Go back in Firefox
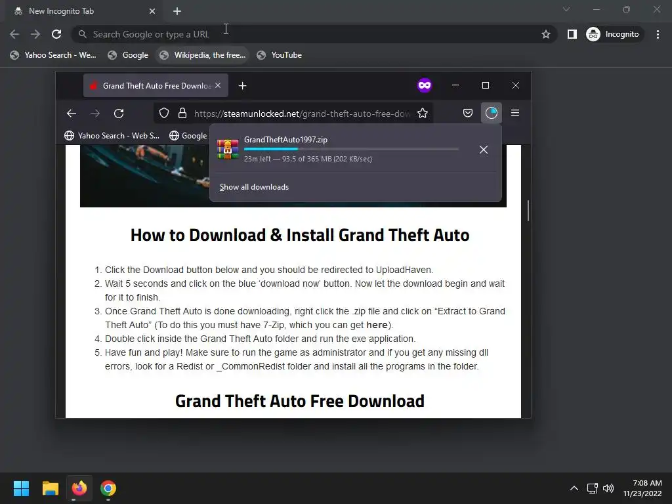 [x=72, y=113]
